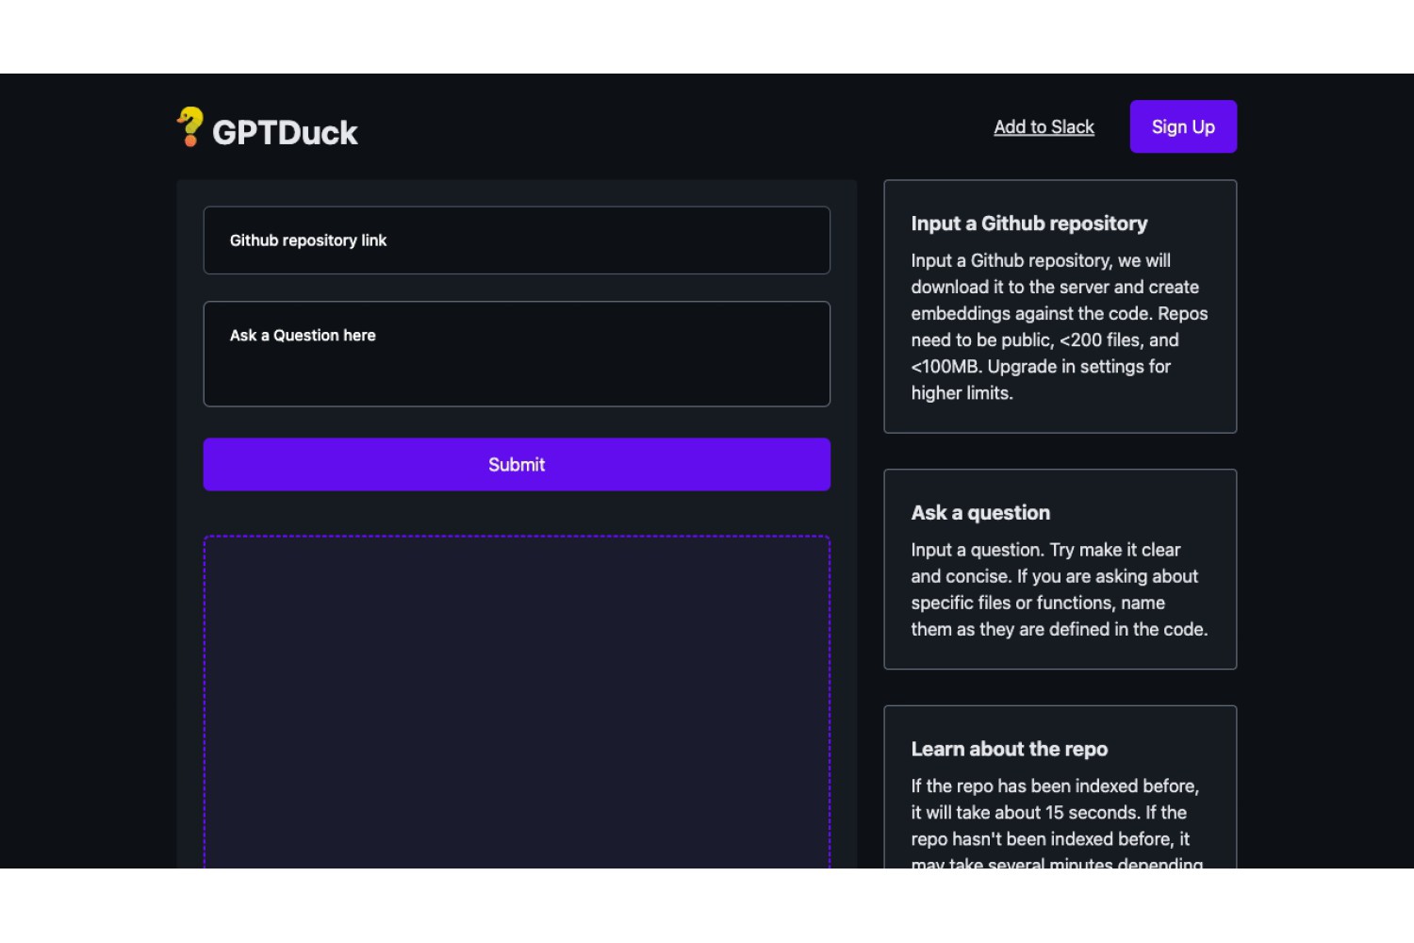Focus the Github repository link field
The image size is (1414, 943).
click(x=517, y=240)
